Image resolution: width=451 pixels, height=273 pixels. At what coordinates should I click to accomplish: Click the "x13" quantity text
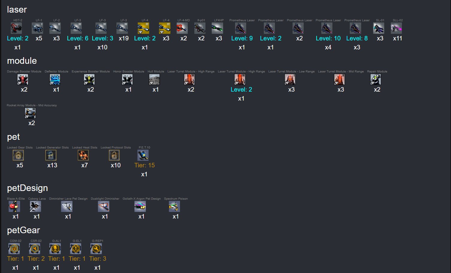52,165
